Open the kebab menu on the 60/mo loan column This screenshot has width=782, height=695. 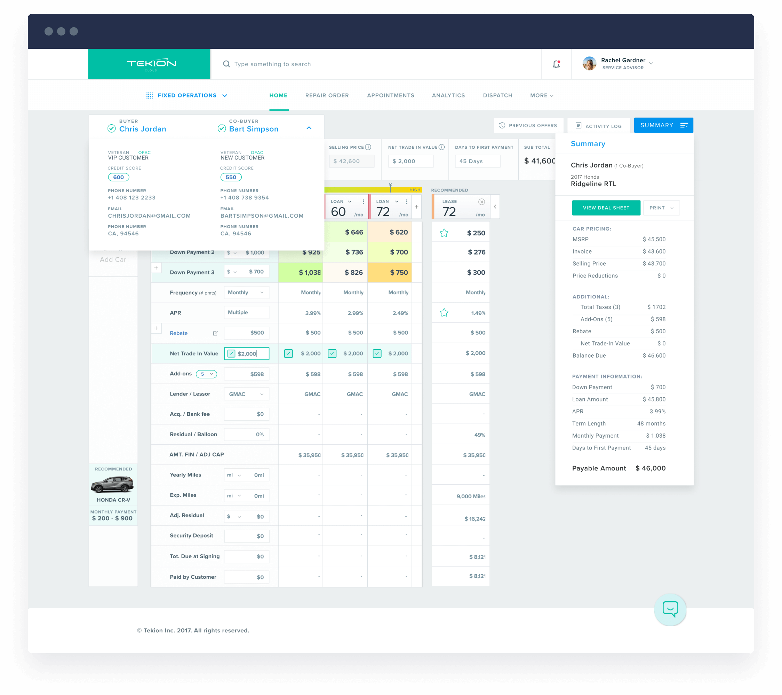[x=364, y=201]
